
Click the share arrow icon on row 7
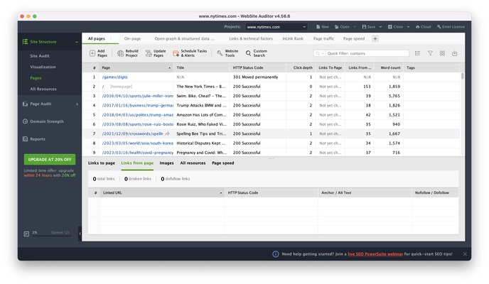coord(167,133)
